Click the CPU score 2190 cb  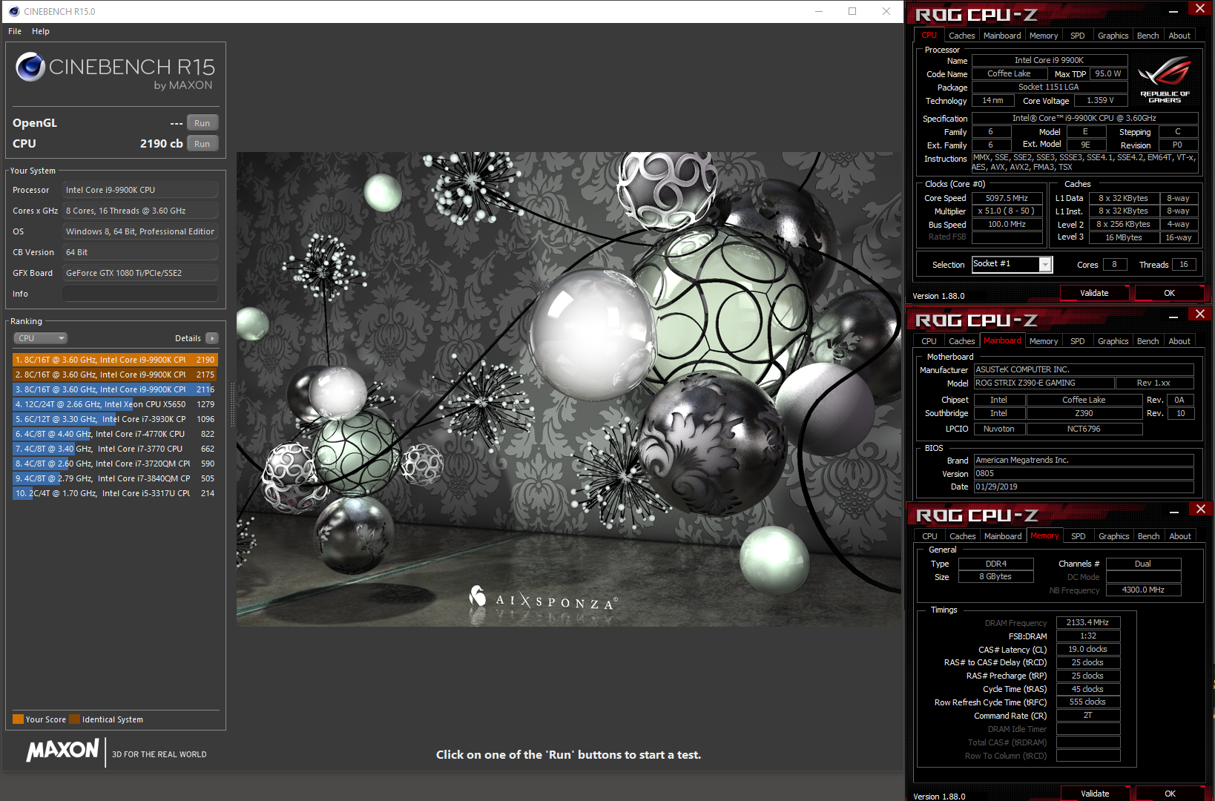click(161, 144)
